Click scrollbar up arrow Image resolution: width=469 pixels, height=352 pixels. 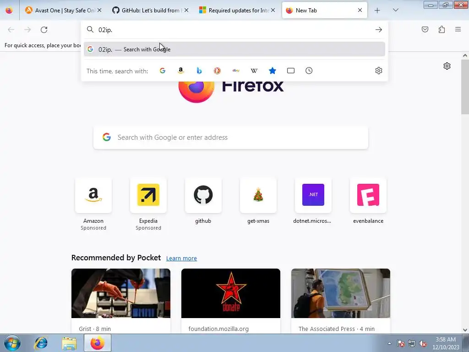(x=465, y=55)
